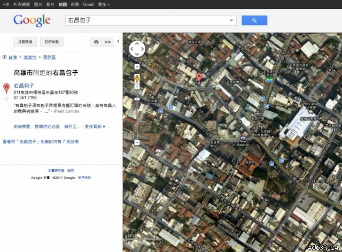Click the 說明 footer link
The width and height of the screenshot is (342, 252).
(71, 171)
